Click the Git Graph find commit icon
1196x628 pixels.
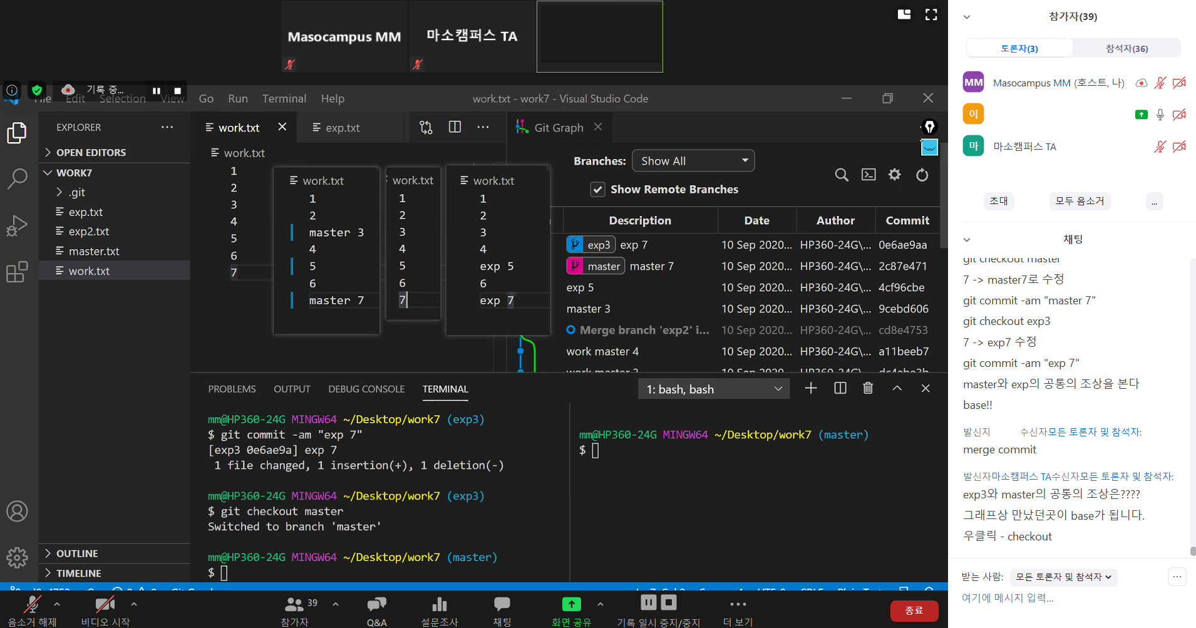(842, 175)
